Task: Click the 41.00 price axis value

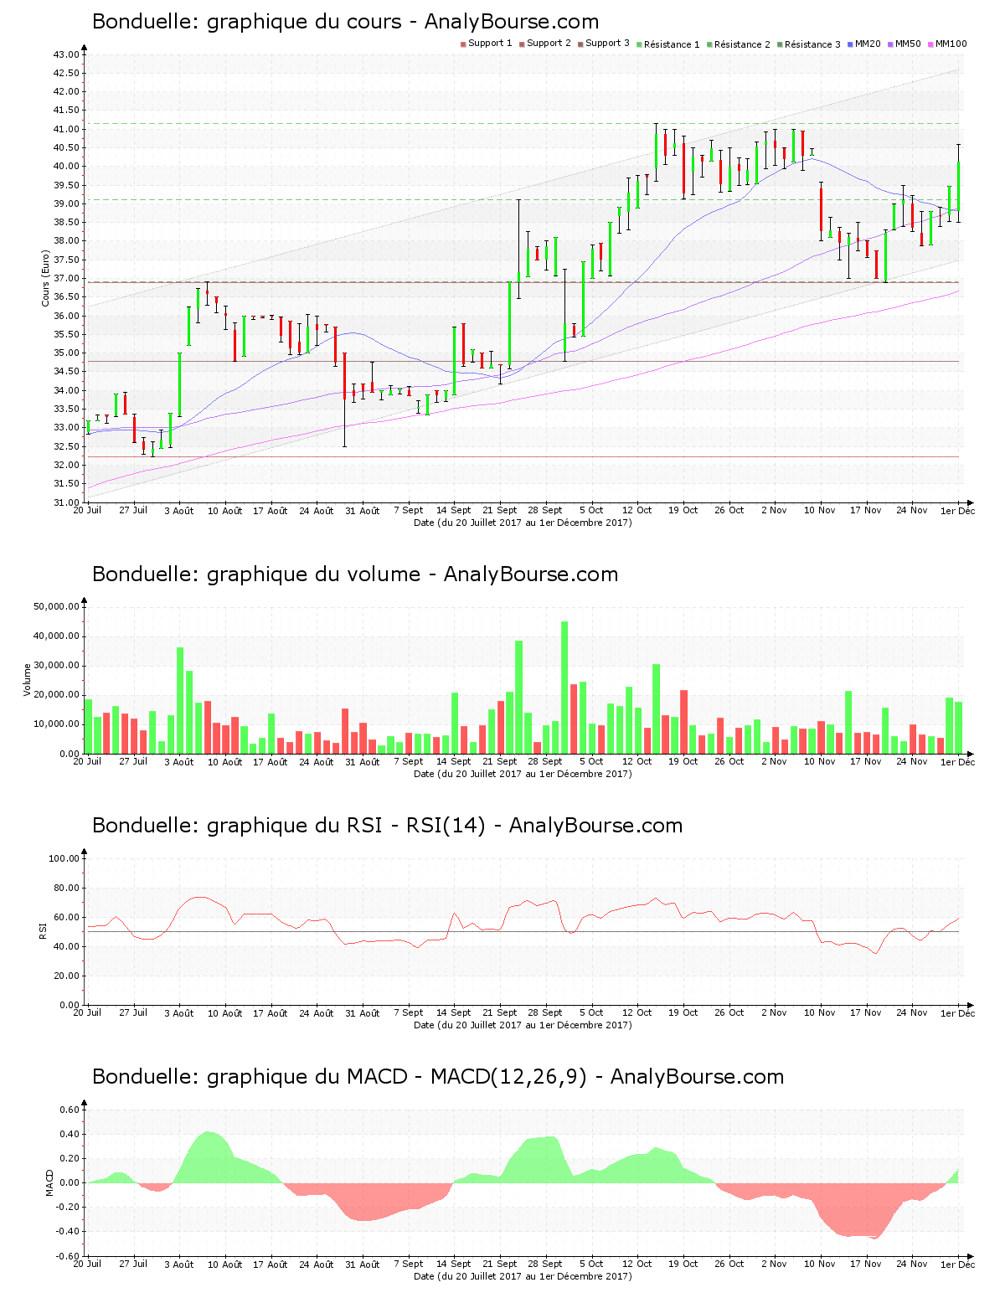Action: (67, 129)
